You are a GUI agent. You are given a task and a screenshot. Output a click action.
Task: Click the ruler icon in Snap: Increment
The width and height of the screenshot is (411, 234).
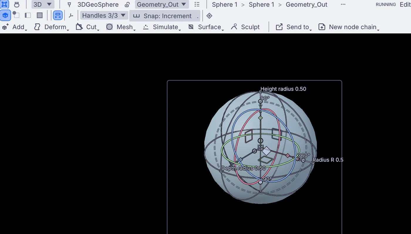tap(136, 16)
